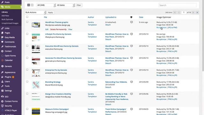
Task: Click the comments column header icon
Action: click(x=131, y=17)
